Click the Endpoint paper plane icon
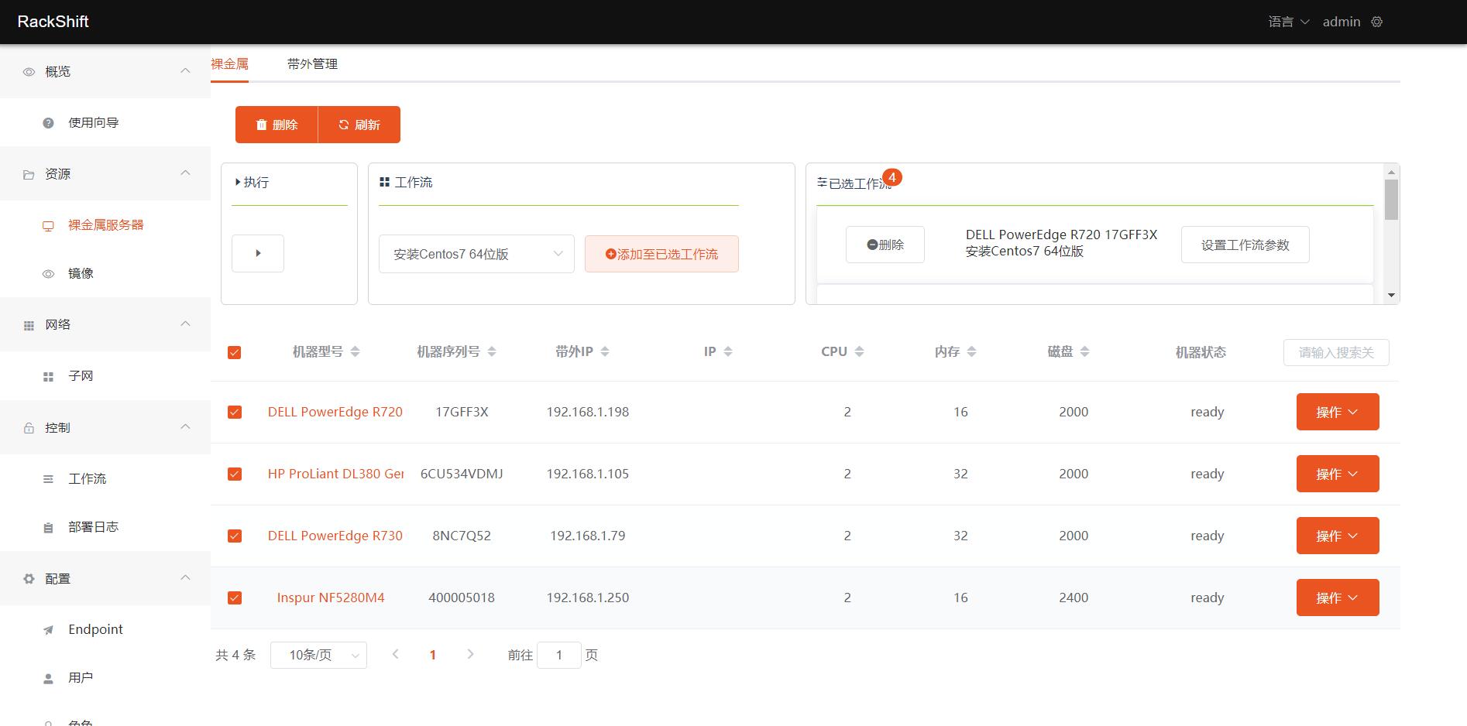This screenshot has height=726, width=1467. (x=48, y=631)
